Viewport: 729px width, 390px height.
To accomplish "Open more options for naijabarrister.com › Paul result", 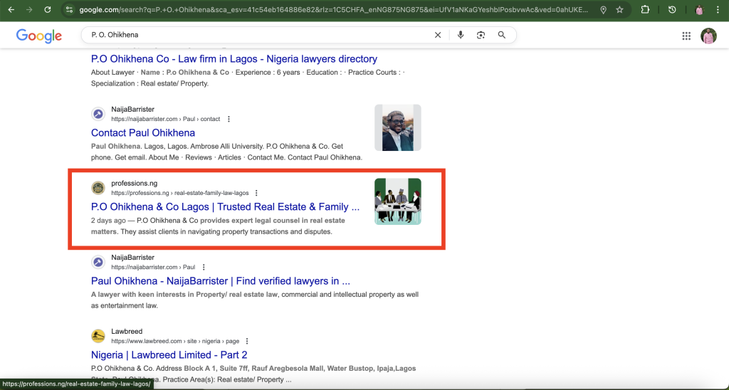I will point(203,268).
